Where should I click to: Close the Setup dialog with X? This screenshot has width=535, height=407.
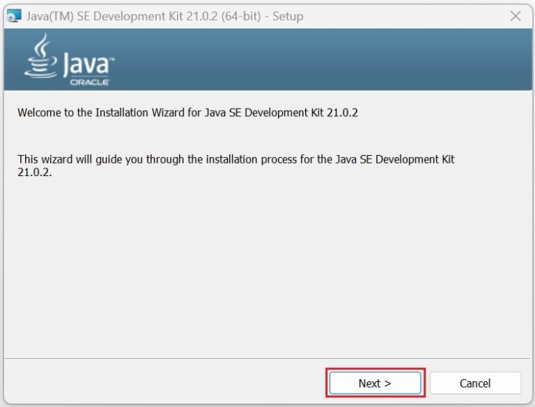(515, 16)
